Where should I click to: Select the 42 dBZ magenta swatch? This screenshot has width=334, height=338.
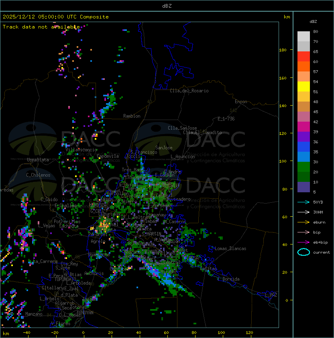(x=303, y=126)
